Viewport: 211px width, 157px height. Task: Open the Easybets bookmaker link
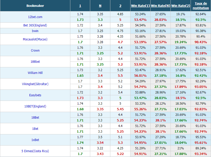[x=35, y=95]
